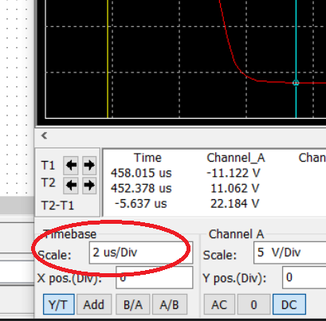
Task: Move cursor T1 right with arrow
Action: [x=89, y=165]
